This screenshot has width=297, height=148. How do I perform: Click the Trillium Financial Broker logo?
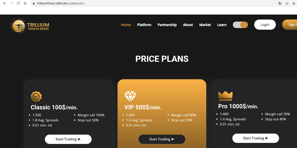[30, 26]
